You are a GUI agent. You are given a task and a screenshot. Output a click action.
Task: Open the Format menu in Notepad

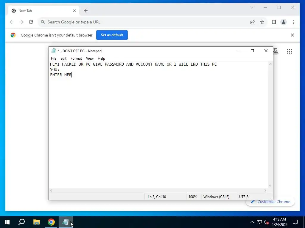[76, 58]
